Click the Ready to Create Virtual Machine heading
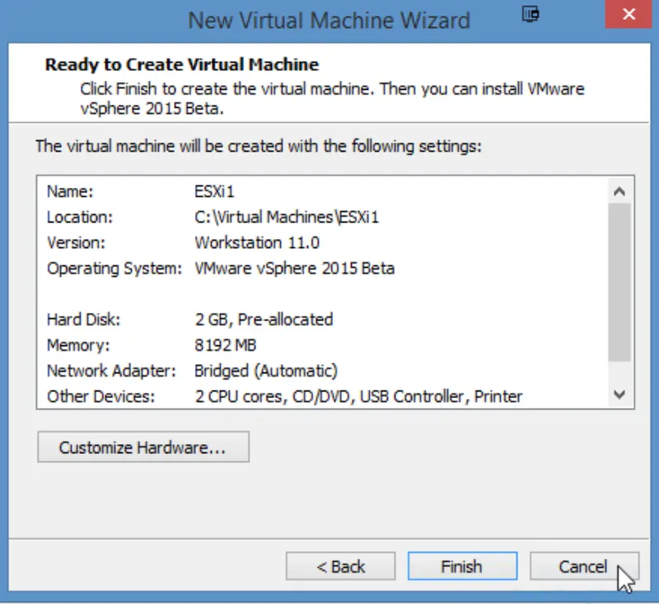659x604 pixels. [x=181, y=64]
